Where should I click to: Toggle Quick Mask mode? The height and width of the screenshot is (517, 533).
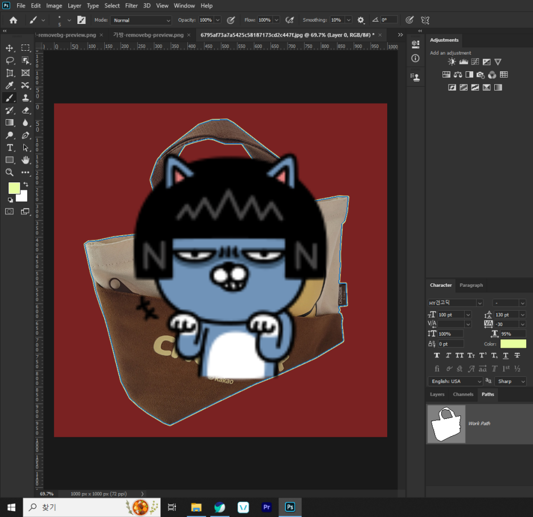(10, 211)
